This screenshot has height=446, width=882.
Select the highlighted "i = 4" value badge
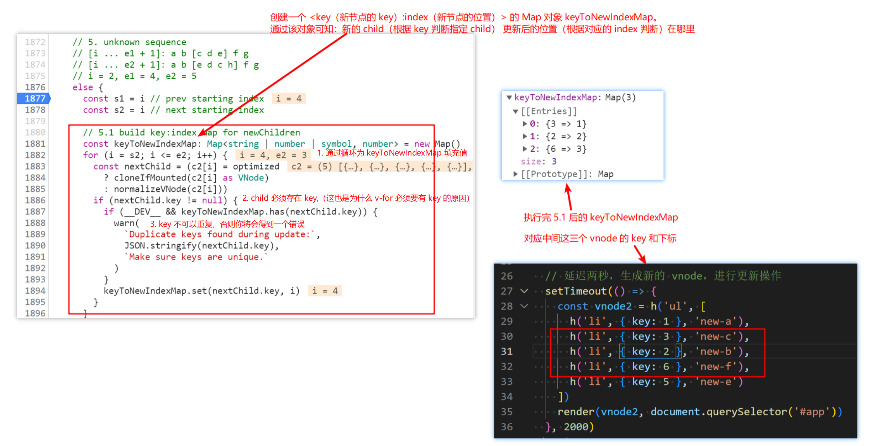pos(289,99)
